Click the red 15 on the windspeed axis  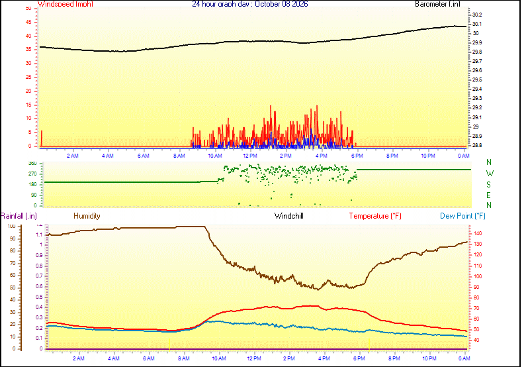[28, 105]
